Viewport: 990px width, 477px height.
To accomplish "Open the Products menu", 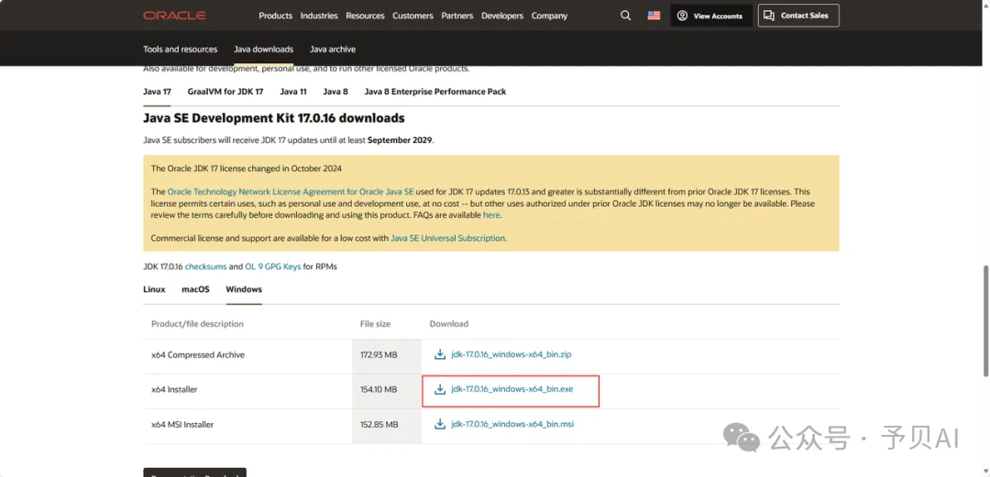I will coord(275,16).
